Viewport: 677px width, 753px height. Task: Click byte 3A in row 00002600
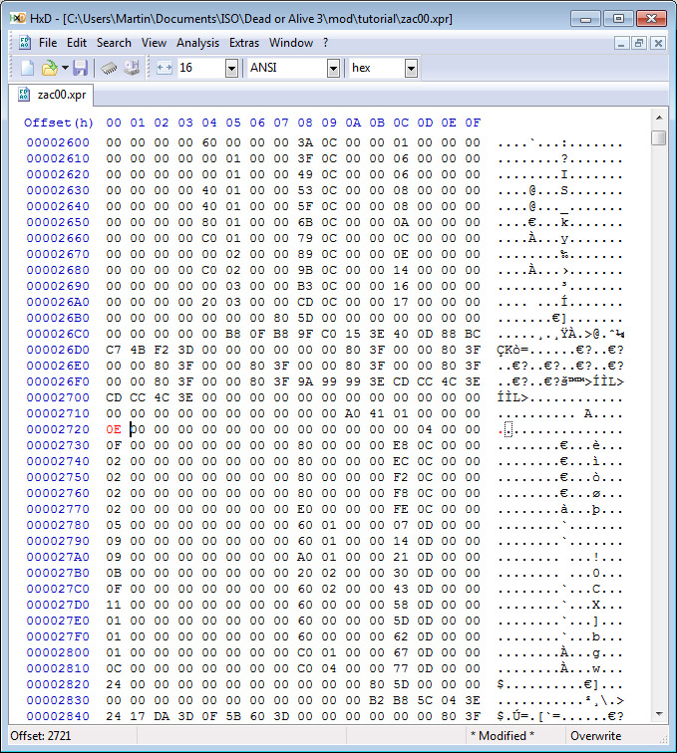tap(305, 142)
